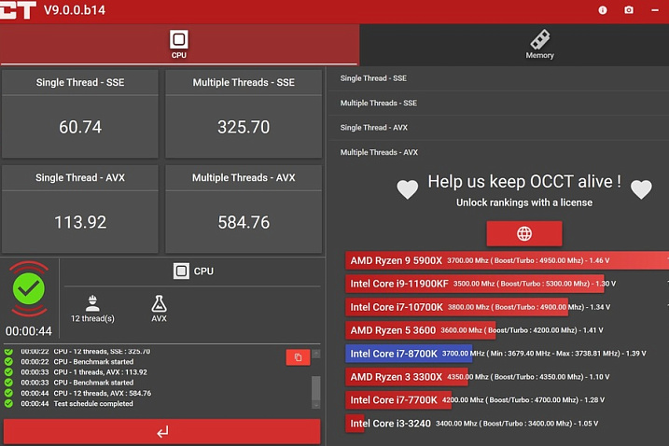Image resolution: width=669 pixels, height=446 pixels.
Task: Click the V9.0.0.b14 version label
Action: pyautogui.click(x=75, y=10)
